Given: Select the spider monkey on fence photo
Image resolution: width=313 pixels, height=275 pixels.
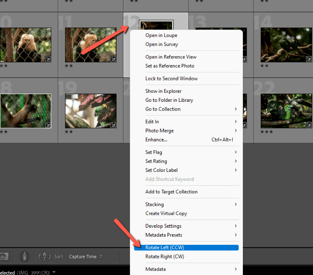Looking at the screenshot, I should (x=25, y=111).
